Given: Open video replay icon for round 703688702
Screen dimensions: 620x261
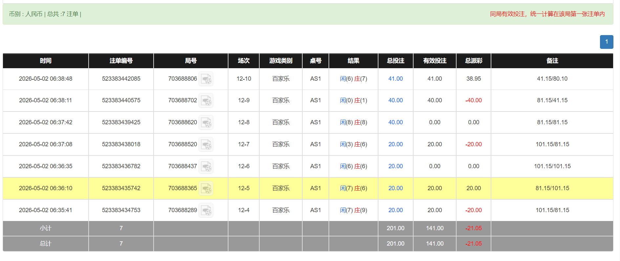Looking at the screenshot, I should 206,100.
